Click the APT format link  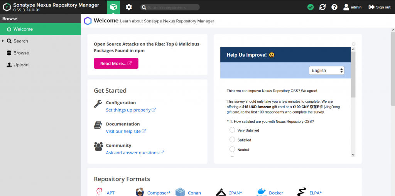pyautogui.click(x=111, y=193)
